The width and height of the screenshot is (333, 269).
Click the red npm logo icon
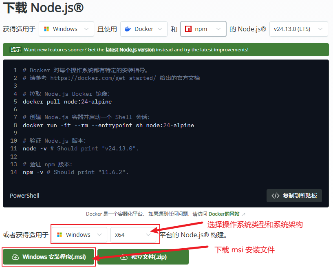(x=188, y=29)
